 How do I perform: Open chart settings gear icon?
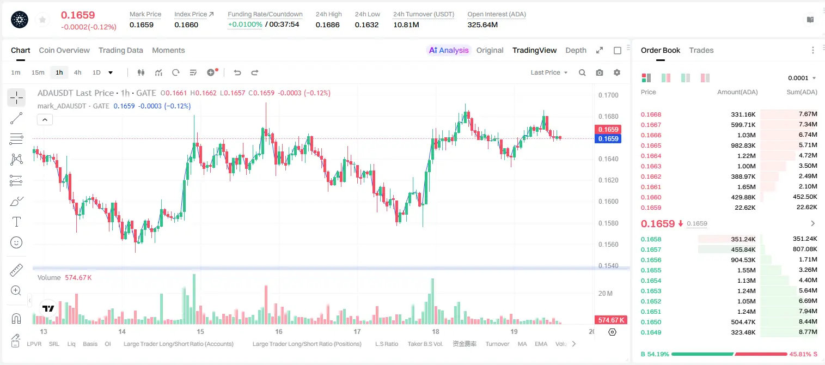(617, 72)
